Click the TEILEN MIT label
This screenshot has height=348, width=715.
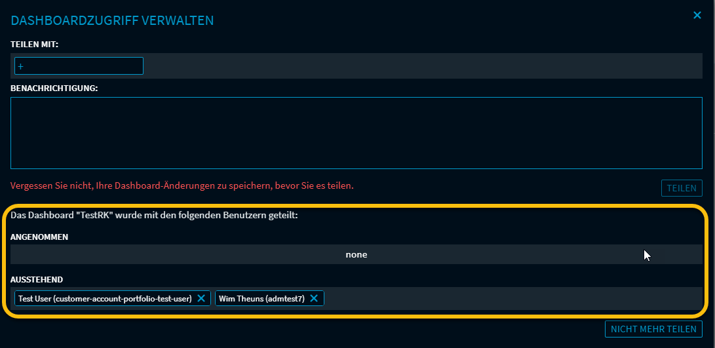(35, 45)
